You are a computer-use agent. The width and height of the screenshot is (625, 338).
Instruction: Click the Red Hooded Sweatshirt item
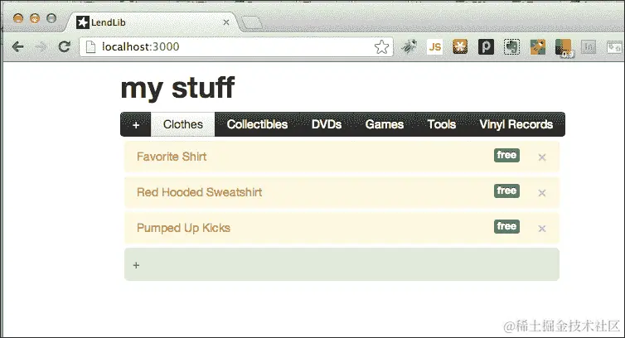199,192
